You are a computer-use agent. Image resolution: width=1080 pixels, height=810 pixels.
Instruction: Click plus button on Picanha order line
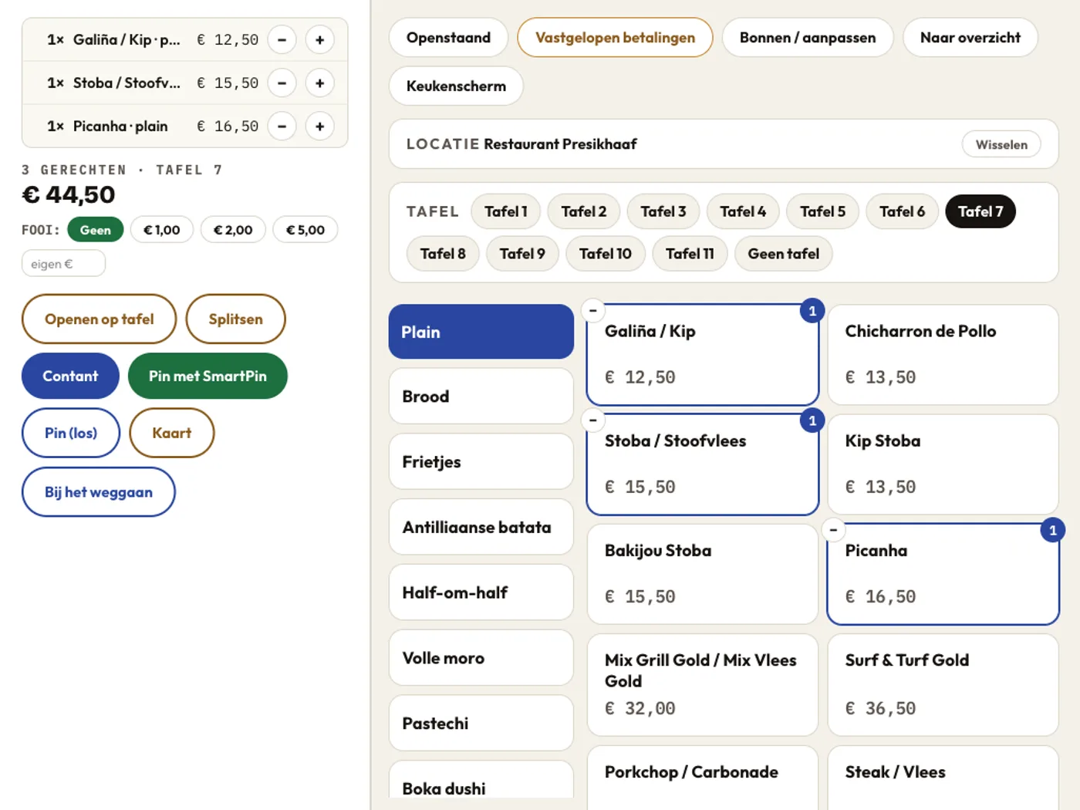tap(319, 126)
